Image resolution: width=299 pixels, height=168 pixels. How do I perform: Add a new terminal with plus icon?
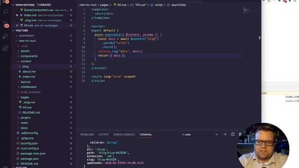pyautogui.click(x=225, y=134)
